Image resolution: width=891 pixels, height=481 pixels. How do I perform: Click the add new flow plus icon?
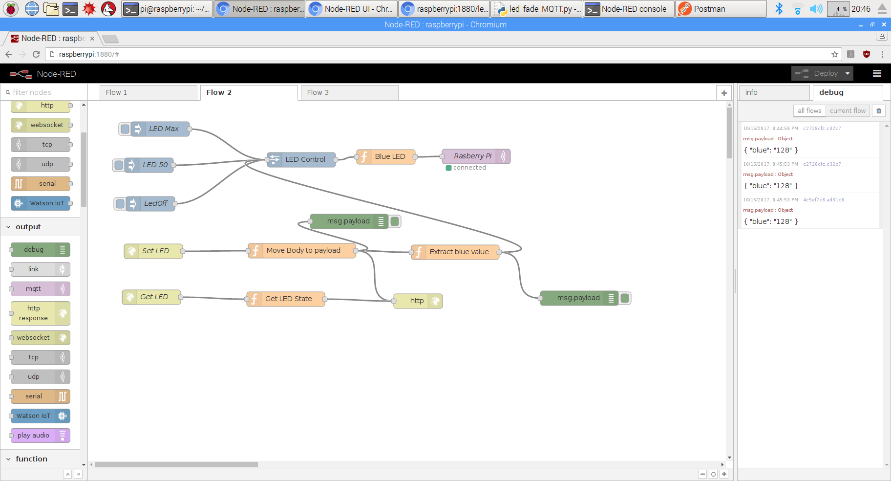point(724,93)
